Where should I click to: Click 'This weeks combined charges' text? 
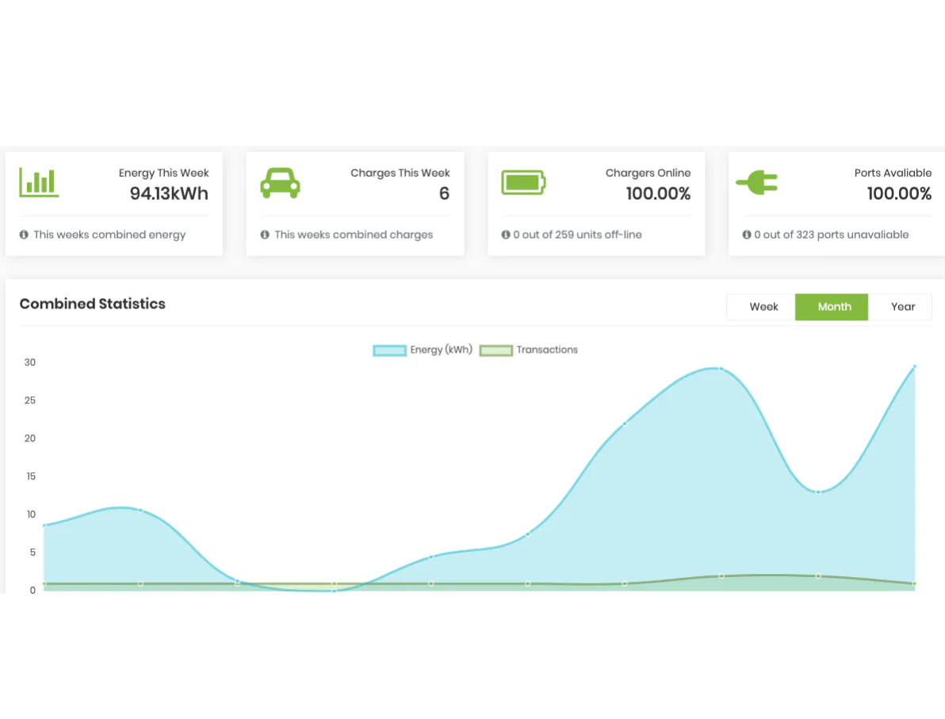point(354,235)
